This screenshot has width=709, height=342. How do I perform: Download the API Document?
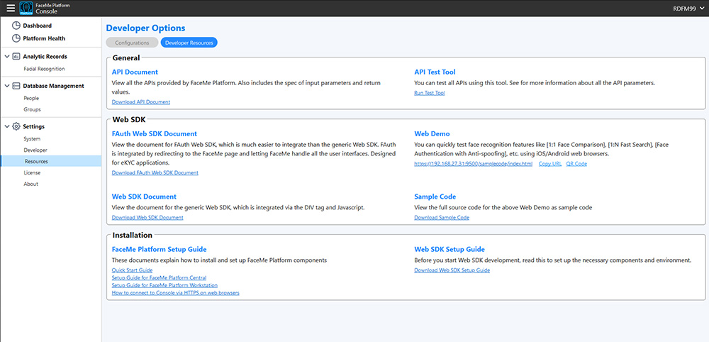(x=141, y=102)
